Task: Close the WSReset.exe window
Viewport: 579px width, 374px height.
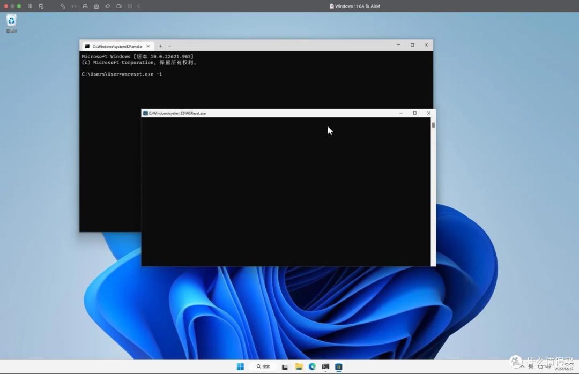Action: coord(429,113)
